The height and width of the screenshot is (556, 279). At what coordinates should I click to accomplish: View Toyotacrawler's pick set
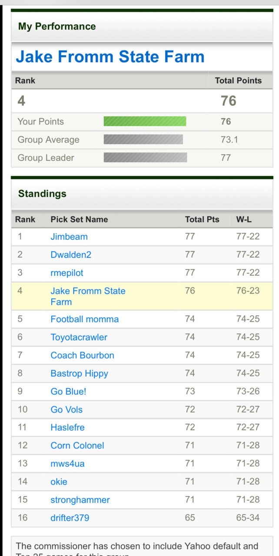pos(79,337)
